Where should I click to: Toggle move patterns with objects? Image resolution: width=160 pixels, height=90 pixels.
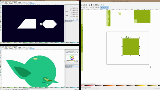click(x=108, y=7)
